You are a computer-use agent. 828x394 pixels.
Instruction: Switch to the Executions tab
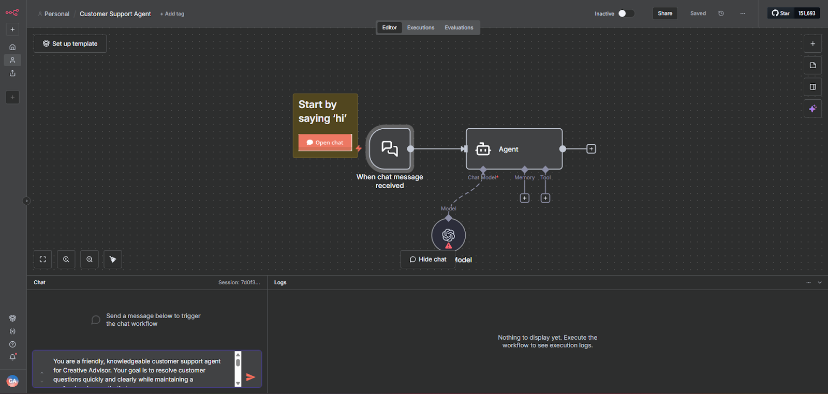click(420, 27)
